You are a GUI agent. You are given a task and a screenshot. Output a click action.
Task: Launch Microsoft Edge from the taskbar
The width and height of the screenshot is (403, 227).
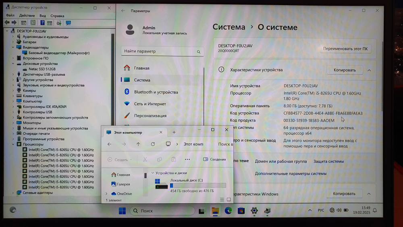coord(228,211)
